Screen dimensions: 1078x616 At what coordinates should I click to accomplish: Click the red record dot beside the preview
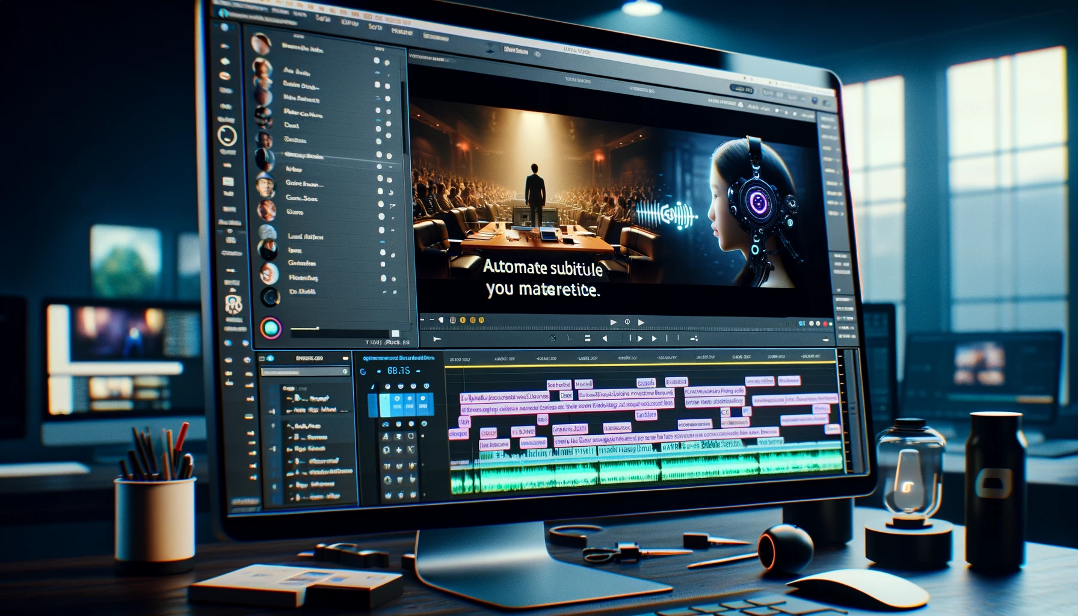825,324
